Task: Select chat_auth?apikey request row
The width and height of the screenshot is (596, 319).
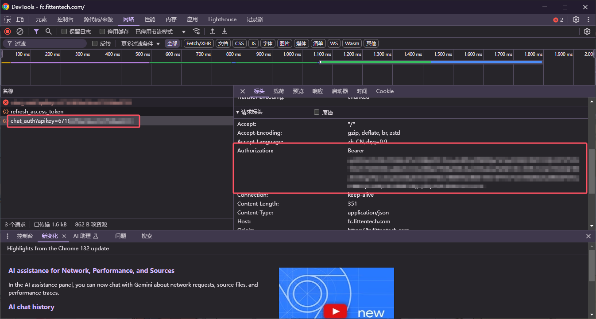Action: 117,121
